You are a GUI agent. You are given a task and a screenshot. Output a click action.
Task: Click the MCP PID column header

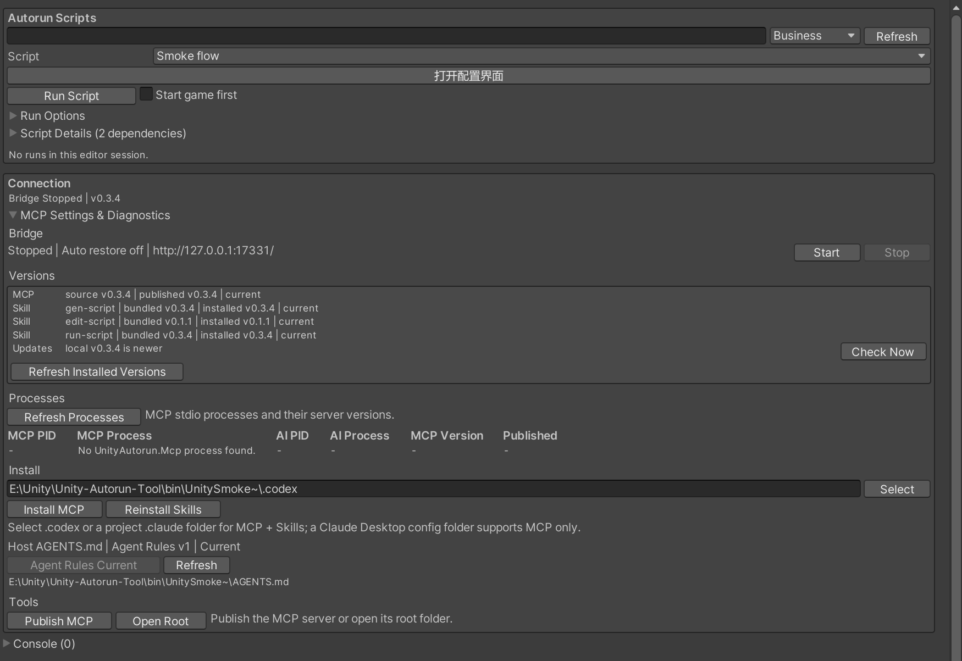32,436
